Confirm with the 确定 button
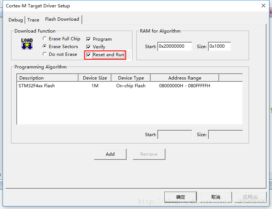This screenshot has height=209, width=272. tap(181, 197)
